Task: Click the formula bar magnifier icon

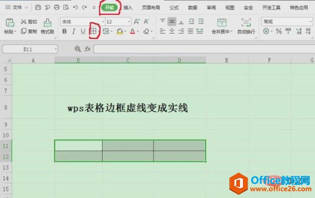Action: coord(77,49)
